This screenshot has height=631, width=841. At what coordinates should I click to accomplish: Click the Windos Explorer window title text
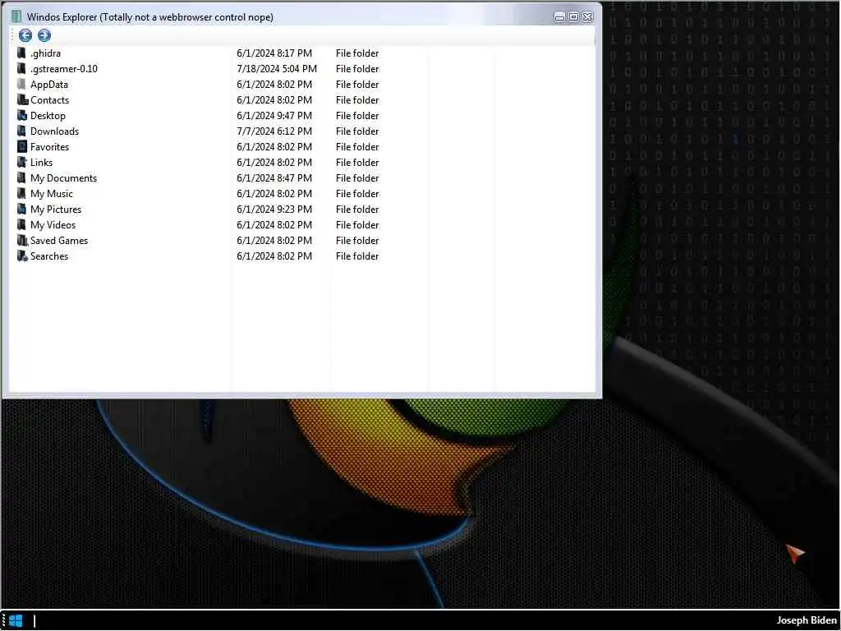point(150,17)
